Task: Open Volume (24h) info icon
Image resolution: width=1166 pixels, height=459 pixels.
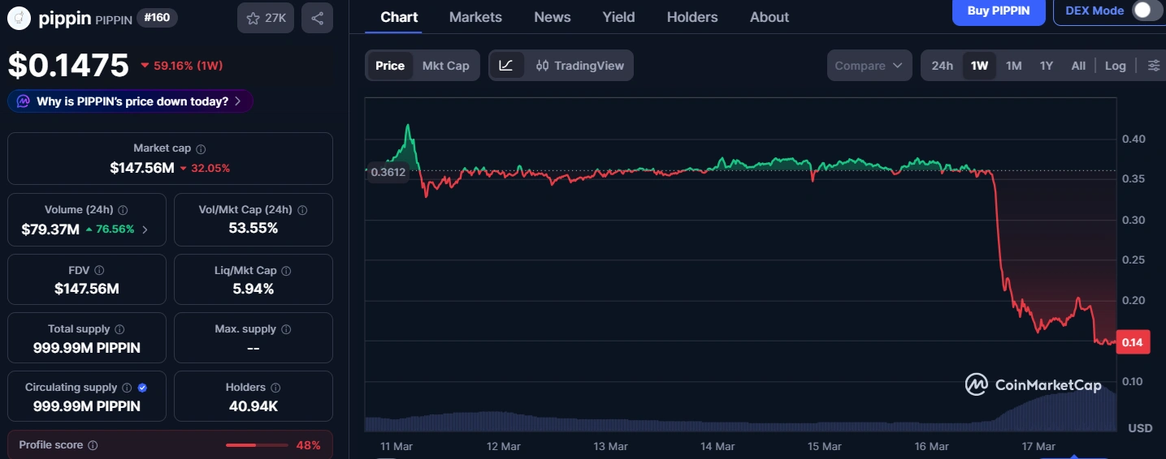Action: [x=122, y=209]
